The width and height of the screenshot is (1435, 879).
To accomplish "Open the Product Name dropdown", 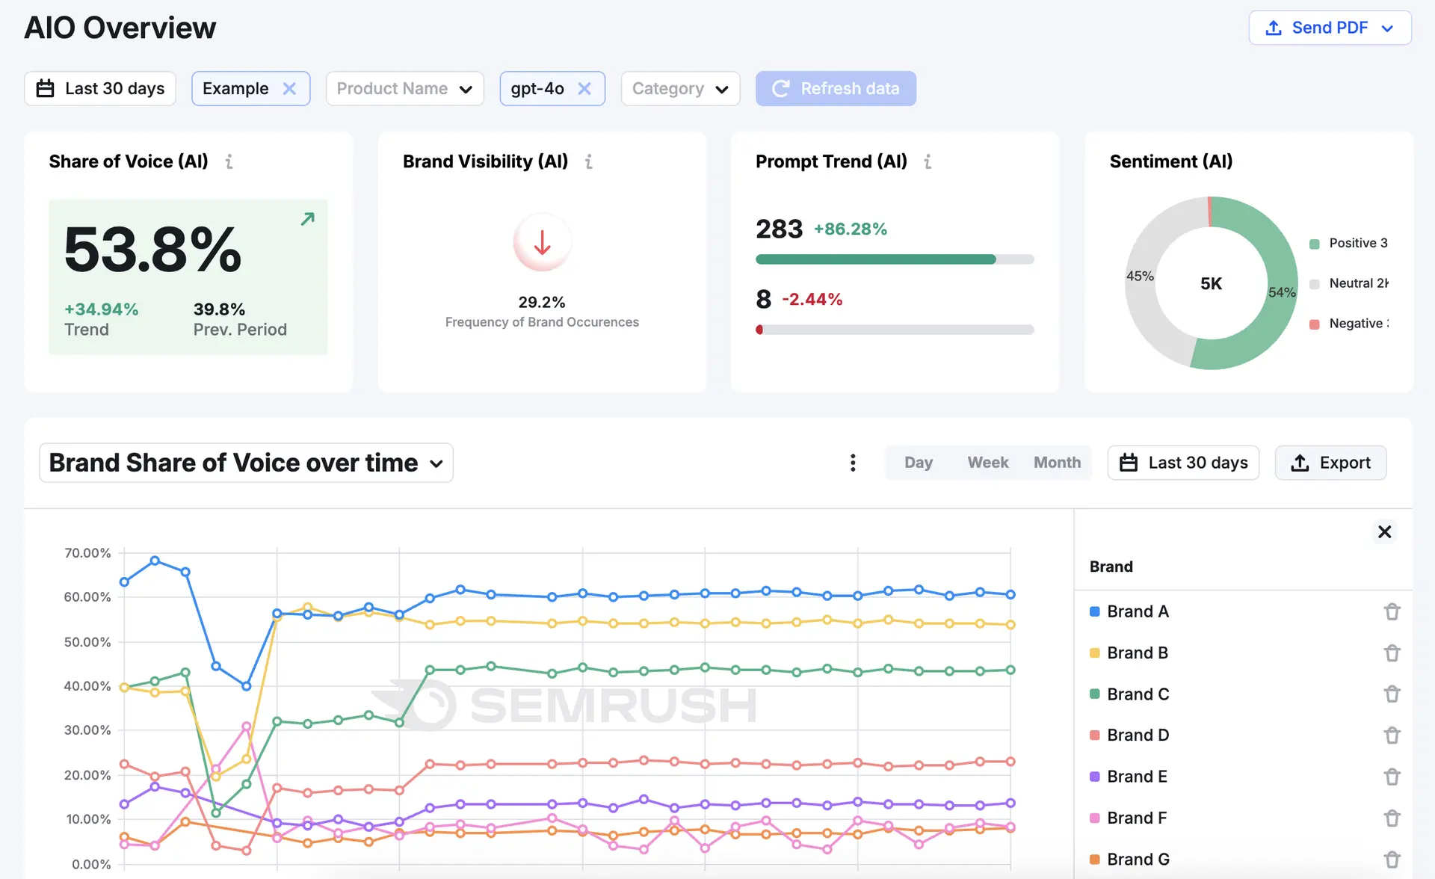I will (404, 88).
